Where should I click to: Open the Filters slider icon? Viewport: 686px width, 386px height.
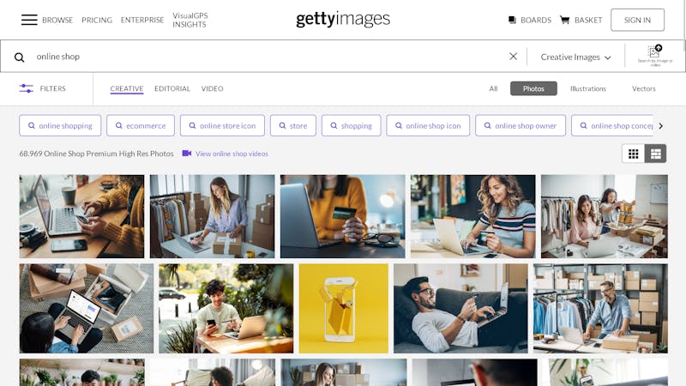[x=27, y=88]
